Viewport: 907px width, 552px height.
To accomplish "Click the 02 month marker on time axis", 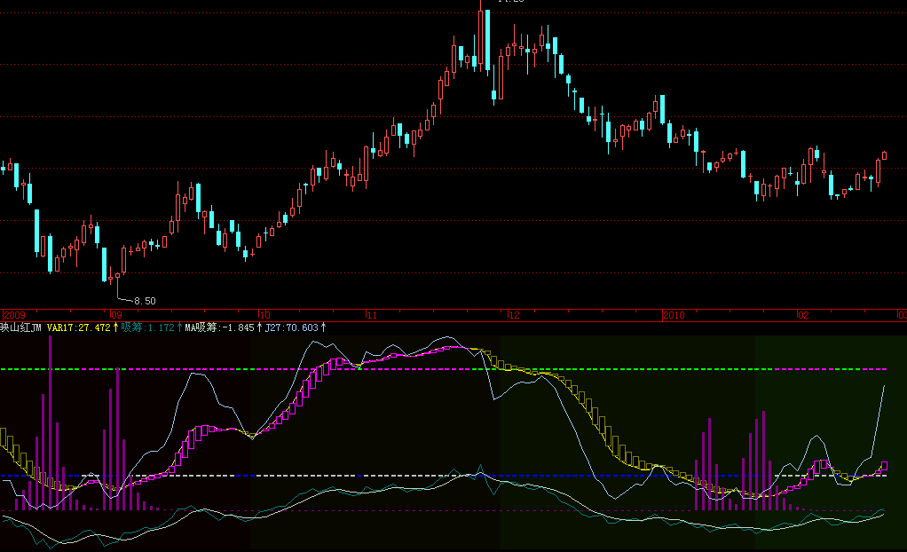I will click(802, 315).
